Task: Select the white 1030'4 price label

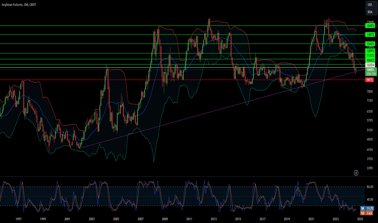Action: [x=370, y=65]
